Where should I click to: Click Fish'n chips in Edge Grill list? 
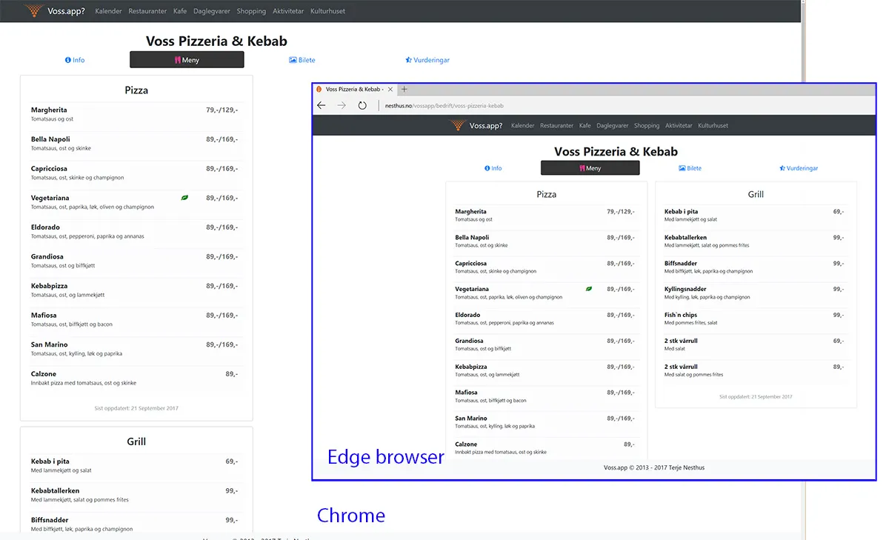[681, 315]
